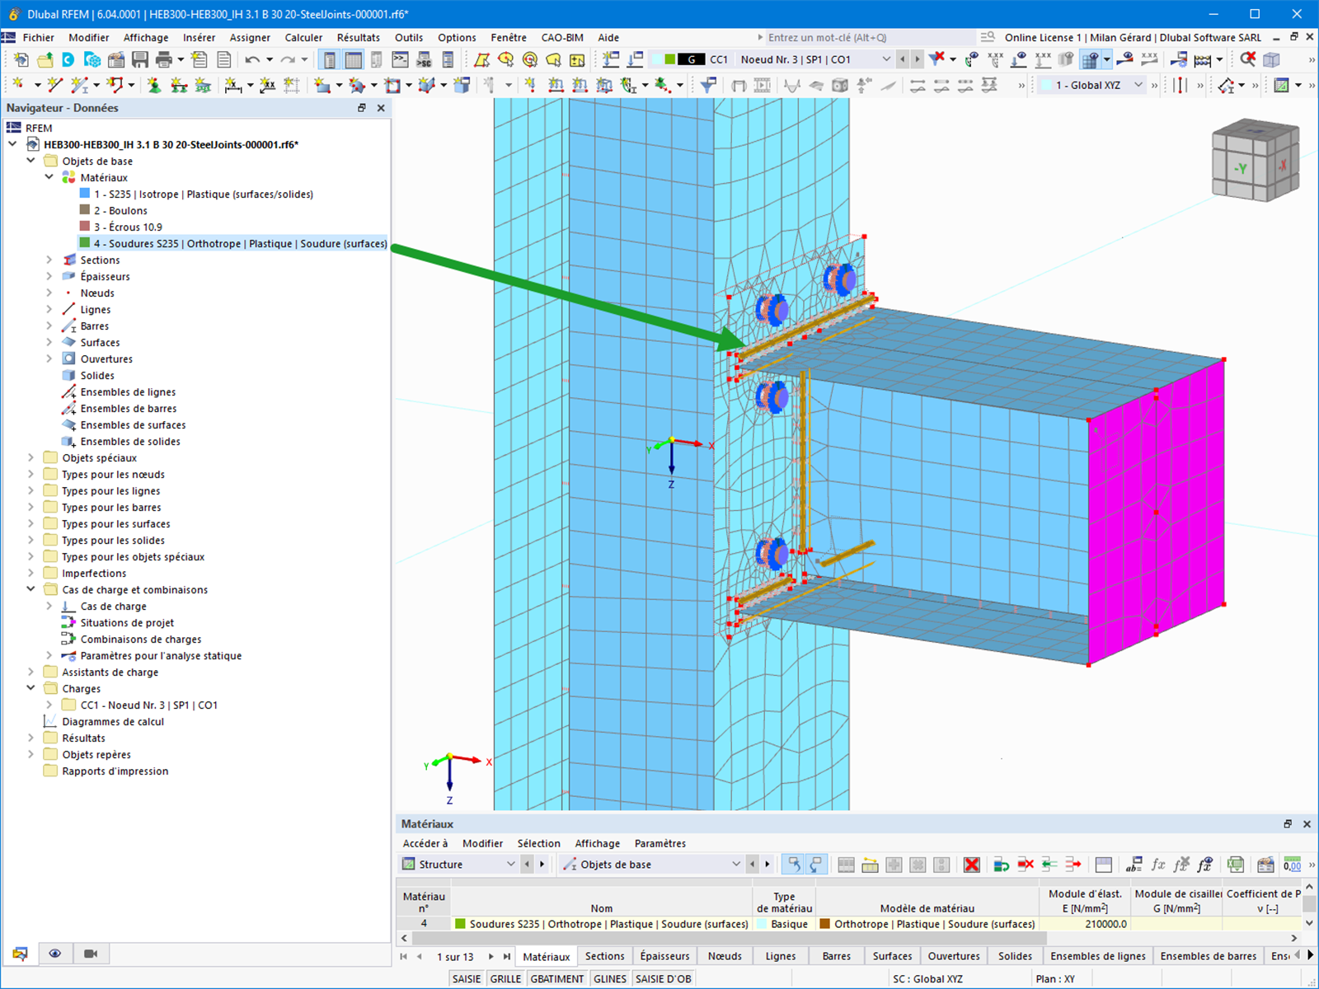
Task: Click the new line tool icon
Action: (55, 85)
